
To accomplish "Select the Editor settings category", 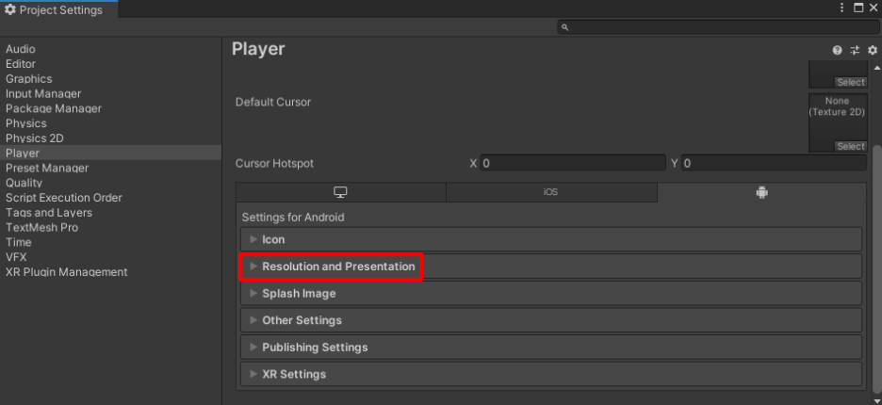I will (x=20, y=63).
